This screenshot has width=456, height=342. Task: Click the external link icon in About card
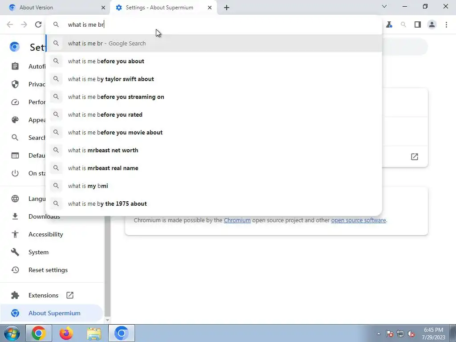(x=415, y=157)
